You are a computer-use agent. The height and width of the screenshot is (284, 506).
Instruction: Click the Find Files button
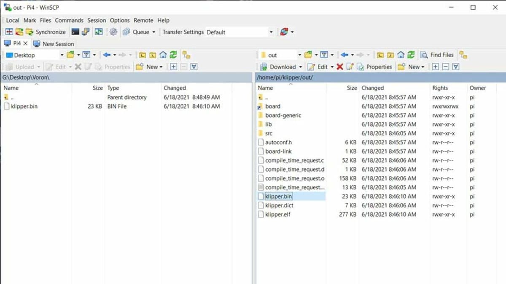pos(437,55)
